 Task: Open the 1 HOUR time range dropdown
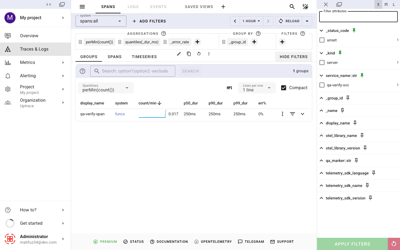coord(251,21)
